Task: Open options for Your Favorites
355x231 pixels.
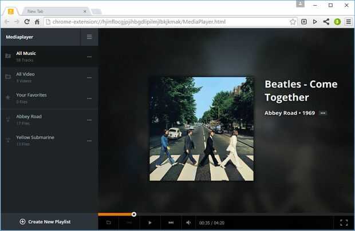Action: pyautogui.click(x=89, y=98)
